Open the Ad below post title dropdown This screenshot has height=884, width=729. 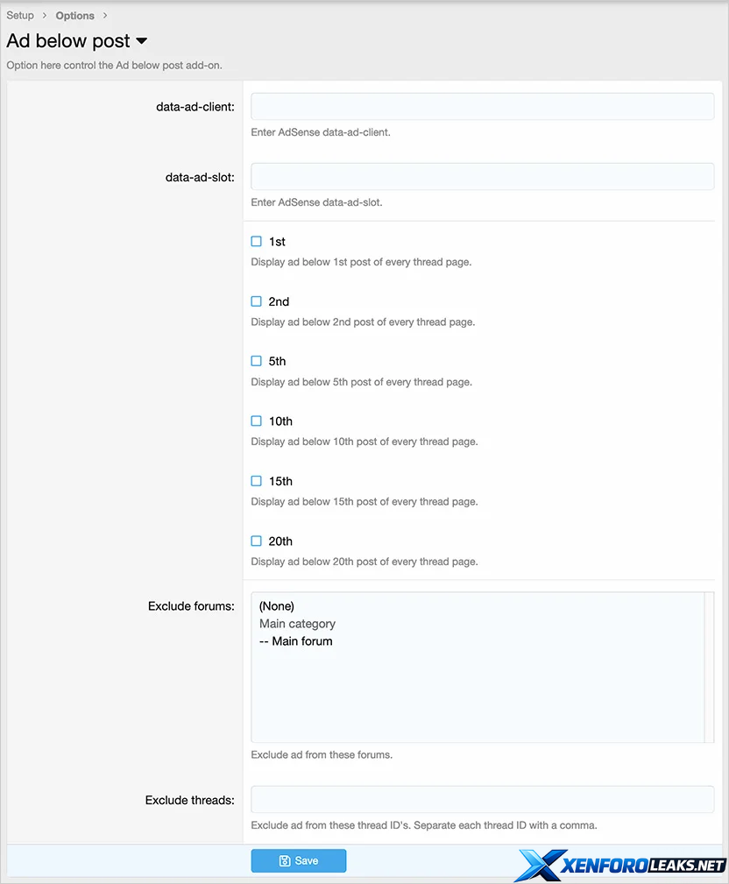pos(142,41)
